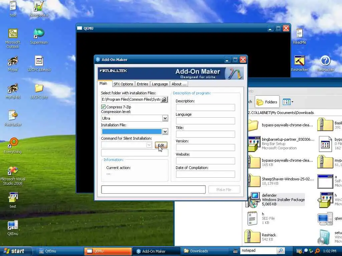Toggle Folders button in Downloads window
This screenshot has width=342, height=256.
tap(267, 102)
